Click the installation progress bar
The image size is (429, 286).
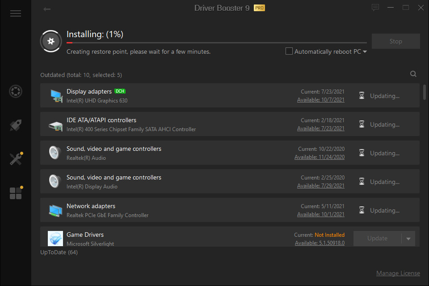point(217,43)
